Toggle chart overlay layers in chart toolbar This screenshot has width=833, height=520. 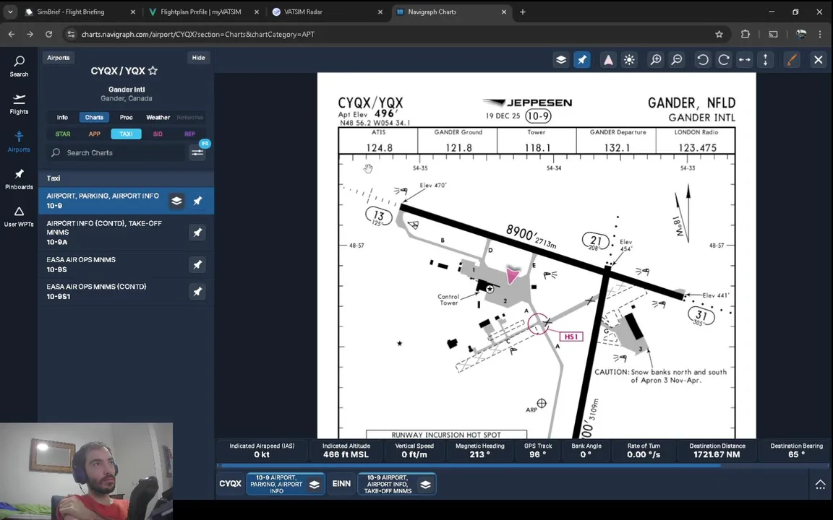coord(561,60)
